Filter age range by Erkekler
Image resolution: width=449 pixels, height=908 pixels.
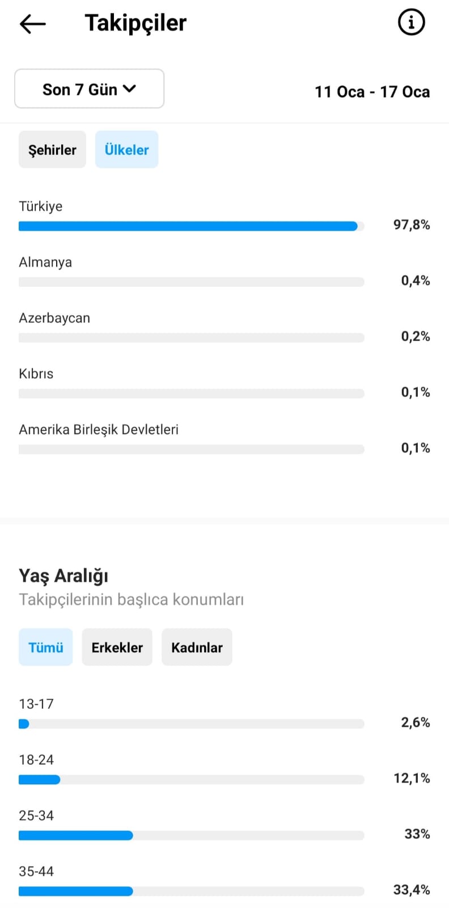117,647
